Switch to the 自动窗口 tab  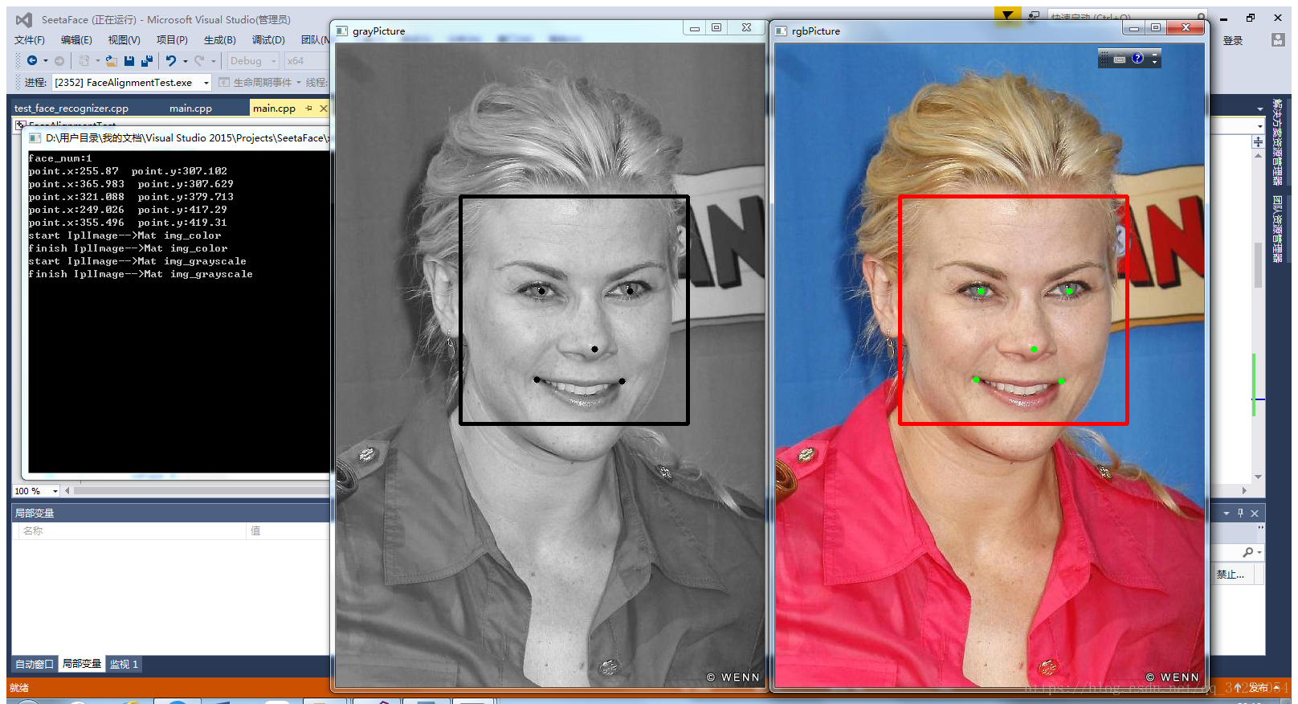pyautogui.click(x=35, y=664)
